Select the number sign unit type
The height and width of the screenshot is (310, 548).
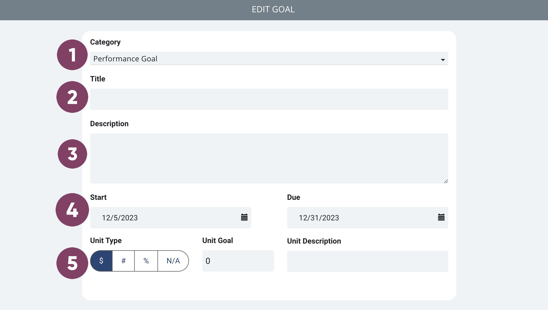tap(124, 261)
